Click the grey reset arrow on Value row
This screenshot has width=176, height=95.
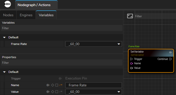(61, 92)
